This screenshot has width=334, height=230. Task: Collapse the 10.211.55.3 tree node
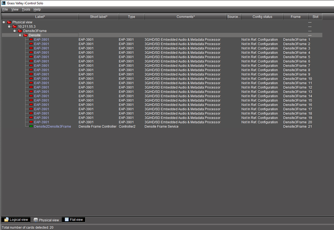[x=9, y=26]
